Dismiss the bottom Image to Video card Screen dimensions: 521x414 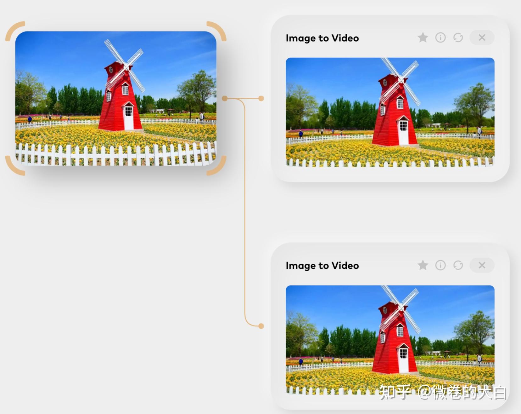click(x=482, y=265)
